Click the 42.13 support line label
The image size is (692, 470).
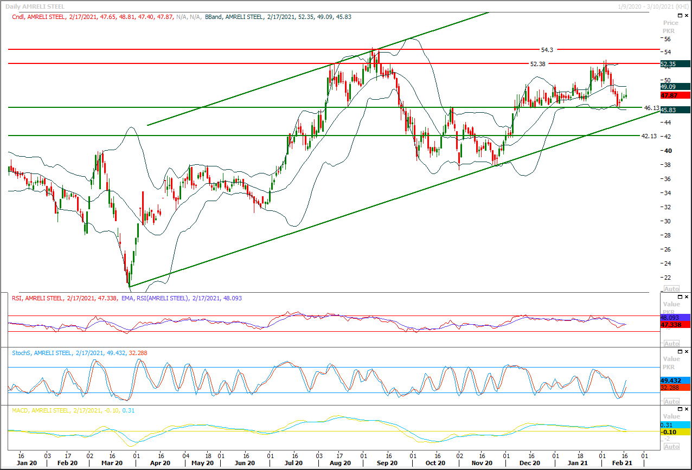tap(649, 136)
